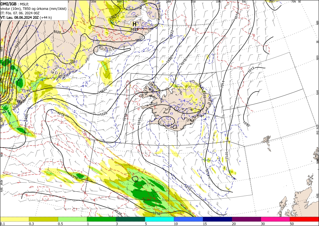Click the 'H' high pressure marker over Greenland
This screenshot has width=319, height=226.
pyautogui.click(x=135, y=24)
